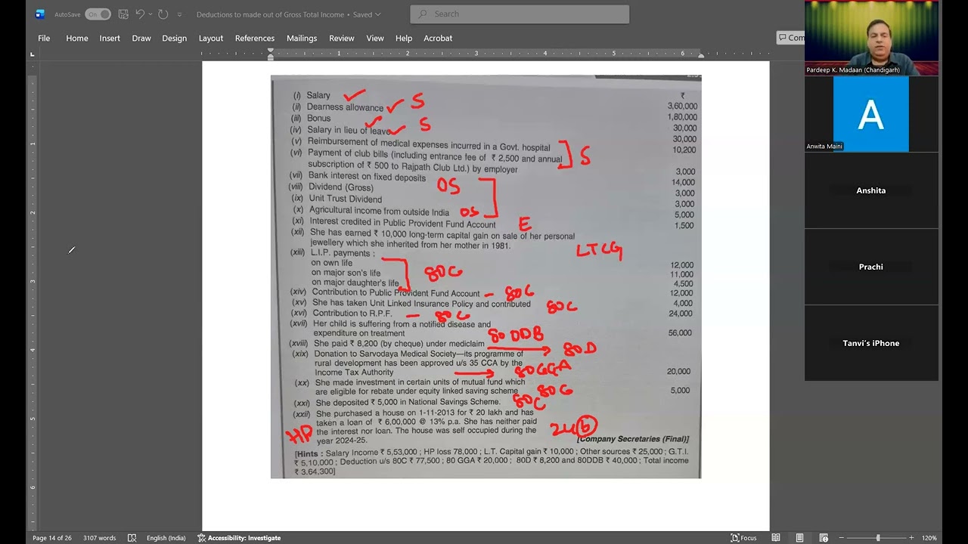Click the Save icon in title bar
This screenshot has height=544, width=968.
pos(123,14)
